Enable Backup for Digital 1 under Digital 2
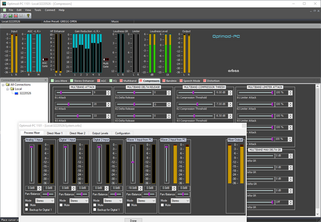 click(x=95, y=210)
